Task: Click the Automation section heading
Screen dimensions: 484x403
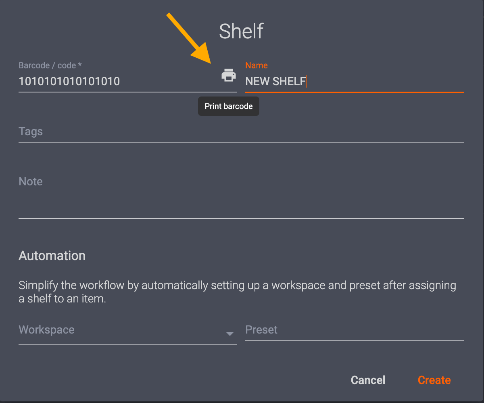Action: tap(52, 255)
